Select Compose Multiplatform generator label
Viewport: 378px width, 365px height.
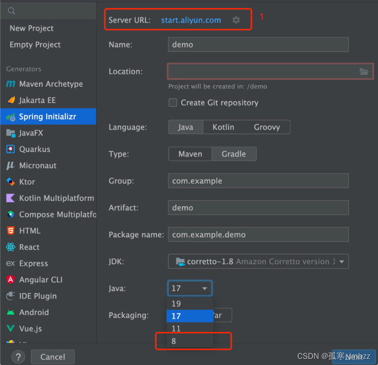(x=58, y=214)
